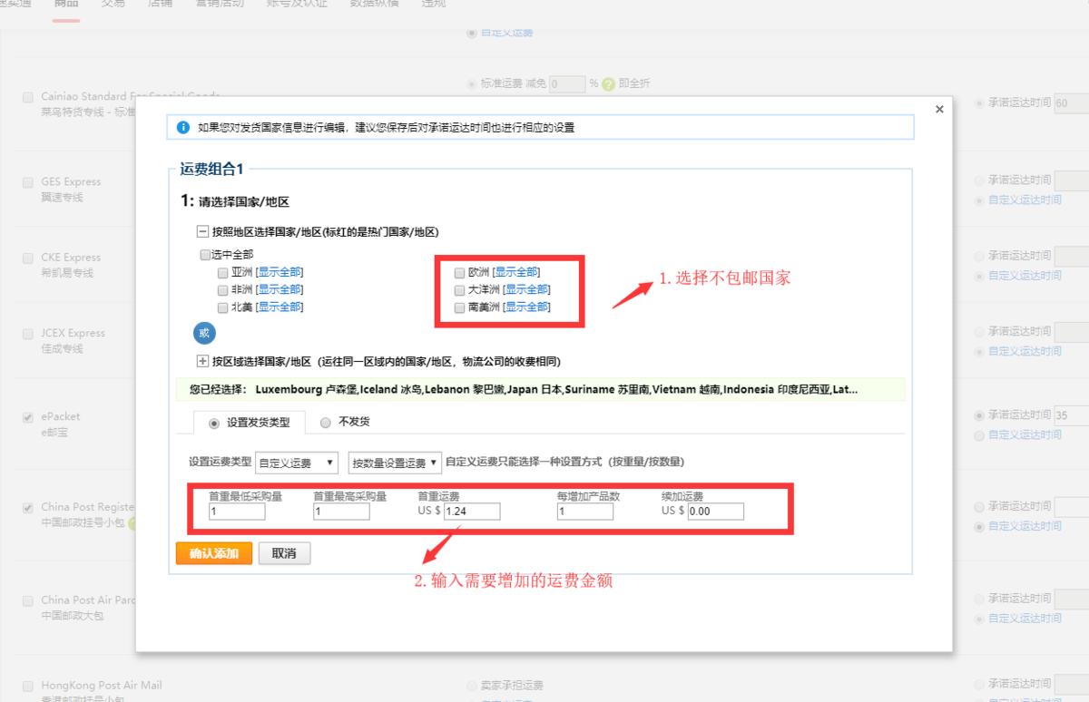Expand the 按区域选择国家/地区 section
The height and width of the screenshot is (702, 1089).
202,361
